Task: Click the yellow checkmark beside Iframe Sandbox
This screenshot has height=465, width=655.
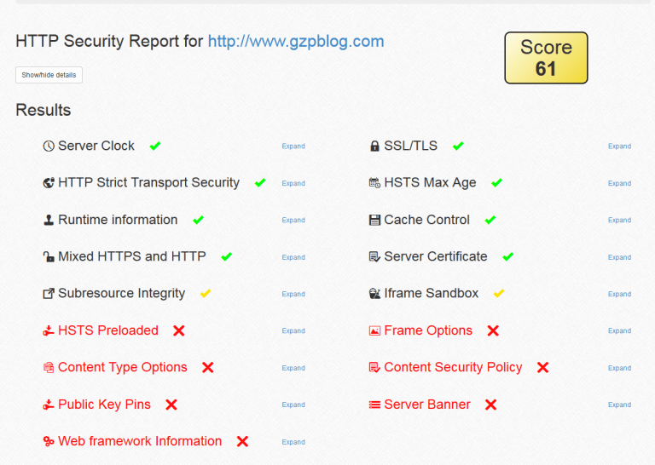Action: tap(499, 294)
